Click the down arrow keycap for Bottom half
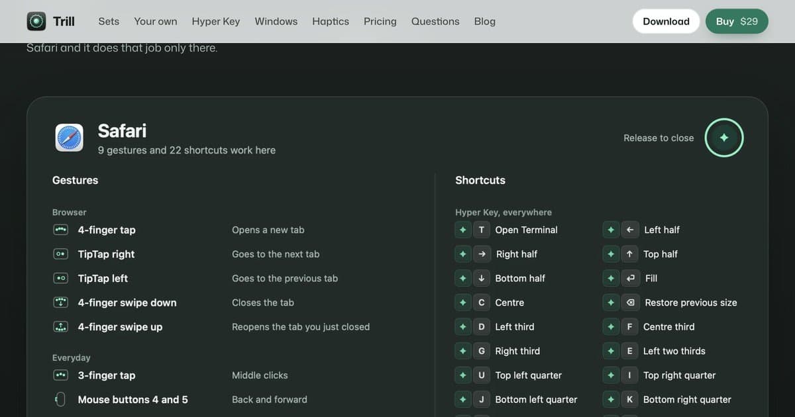Viewport: 795px width, 417px height. pos(482,279)
